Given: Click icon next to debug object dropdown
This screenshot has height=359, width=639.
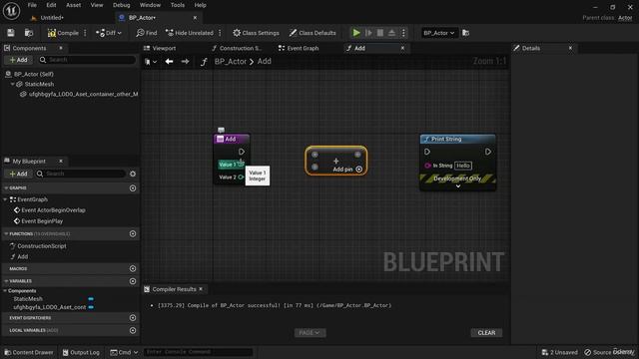Looking at the screenshot, I should click(x=466, y=33).
